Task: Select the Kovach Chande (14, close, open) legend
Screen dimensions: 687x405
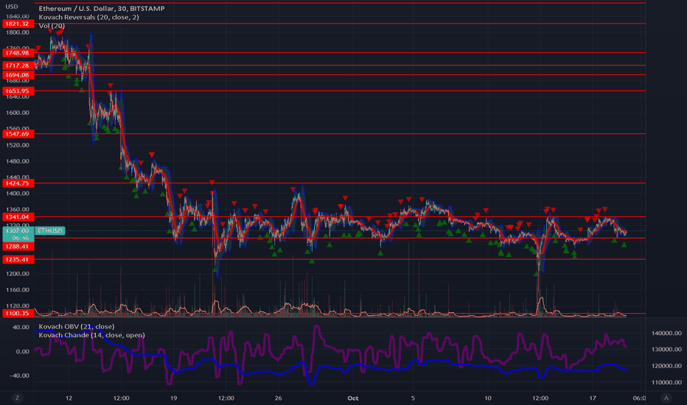Action: 91,335
